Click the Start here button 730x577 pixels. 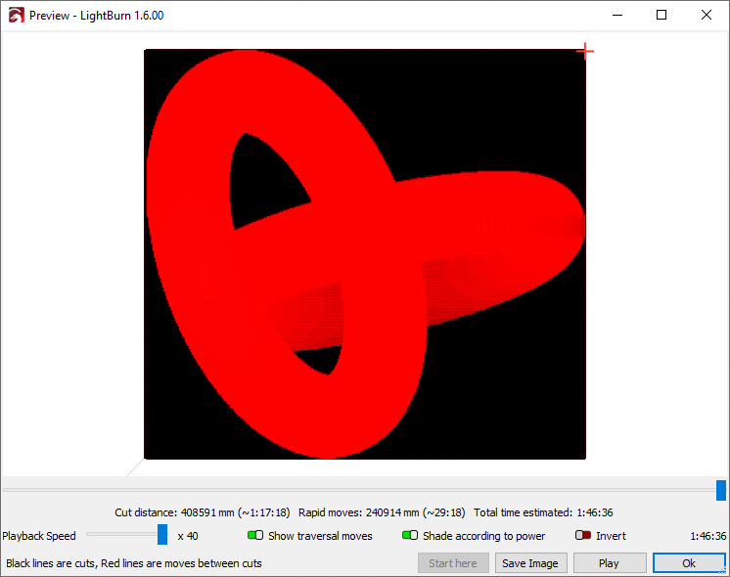point(453,563)
